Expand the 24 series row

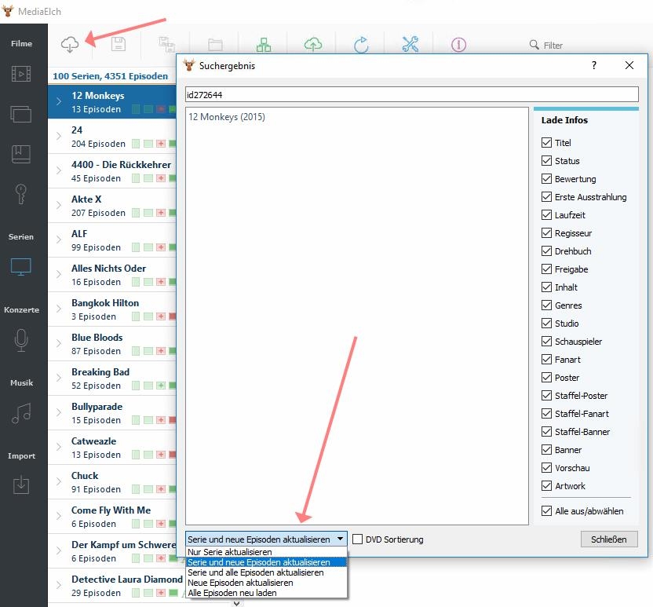[59, 136]
